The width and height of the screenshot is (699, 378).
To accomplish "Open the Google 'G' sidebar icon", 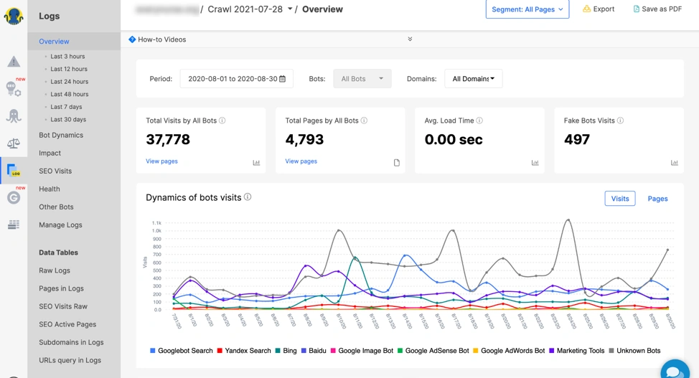I will (x=14, y=197).
